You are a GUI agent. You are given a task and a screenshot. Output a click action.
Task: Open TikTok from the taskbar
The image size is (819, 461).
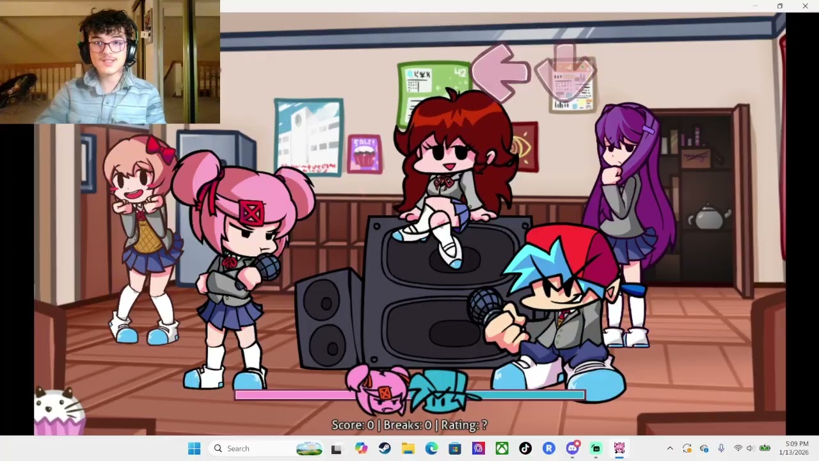(x=525, y=449)
